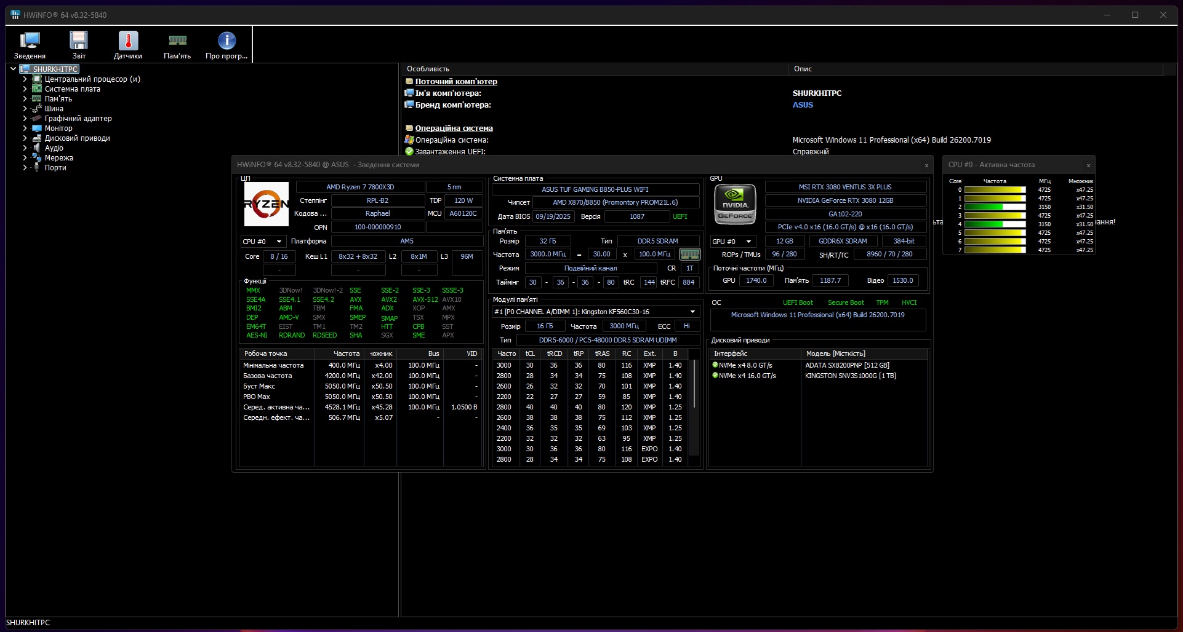The width and height of the screenshot is (1183, 632).
Task: Click the Опис column header
Action: point(976,69)
